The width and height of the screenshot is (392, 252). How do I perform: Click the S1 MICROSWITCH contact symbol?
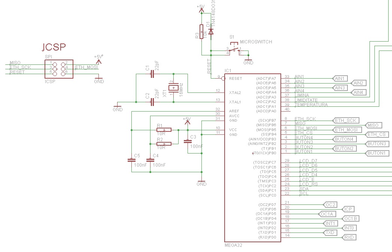click(x=234, y=50)
